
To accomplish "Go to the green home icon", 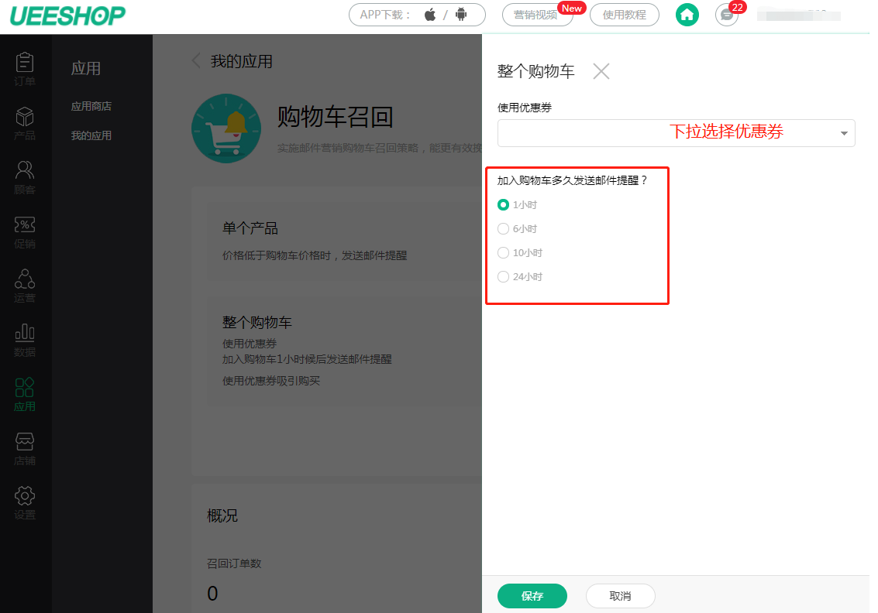I will click(x=687, y=15).
